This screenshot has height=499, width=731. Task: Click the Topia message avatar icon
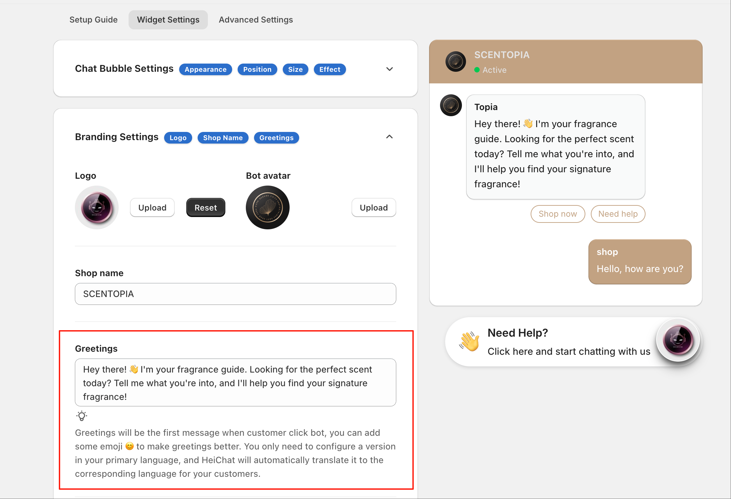point(451,105)
